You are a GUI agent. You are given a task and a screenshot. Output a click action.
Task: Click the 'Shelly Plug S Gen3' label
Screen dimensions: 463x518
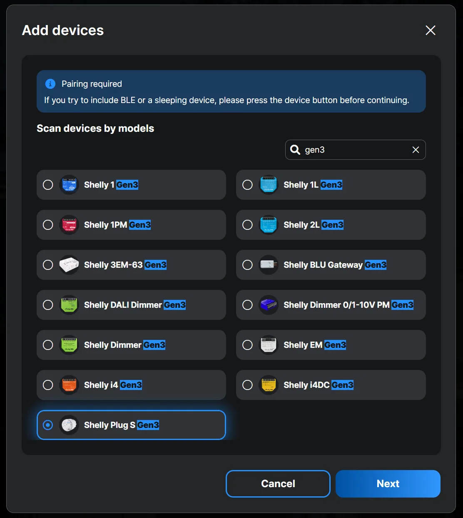tap(122, 425)
